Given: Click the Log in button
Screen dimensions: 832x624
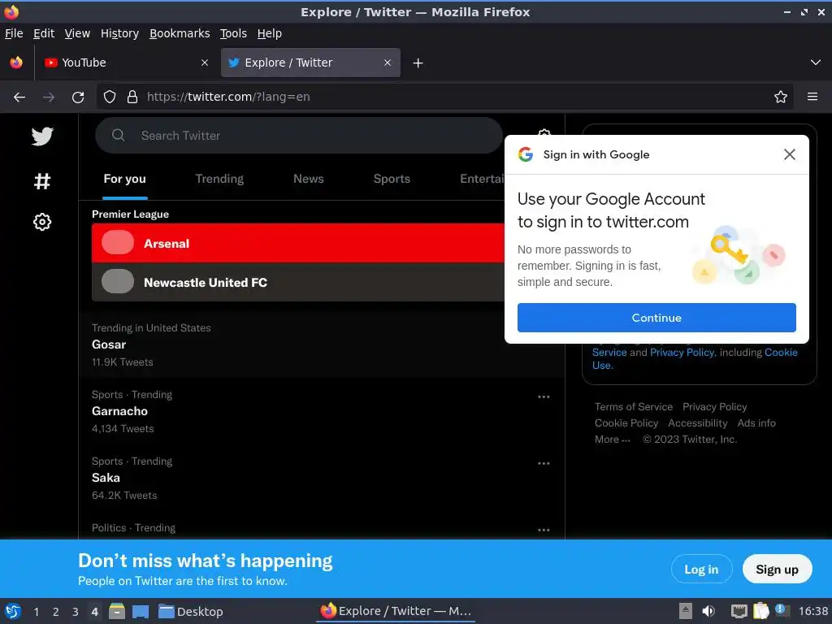Looking at the screenshot, I should (x=701, y=570).
